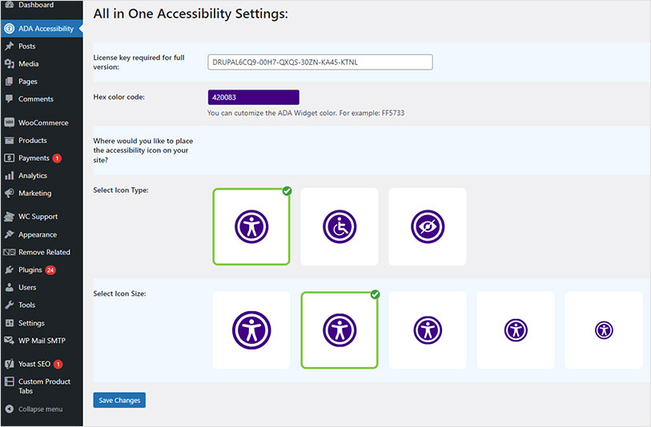
Task: Click the Analytics bar chart icon
Action: click(x=9, y=176)
